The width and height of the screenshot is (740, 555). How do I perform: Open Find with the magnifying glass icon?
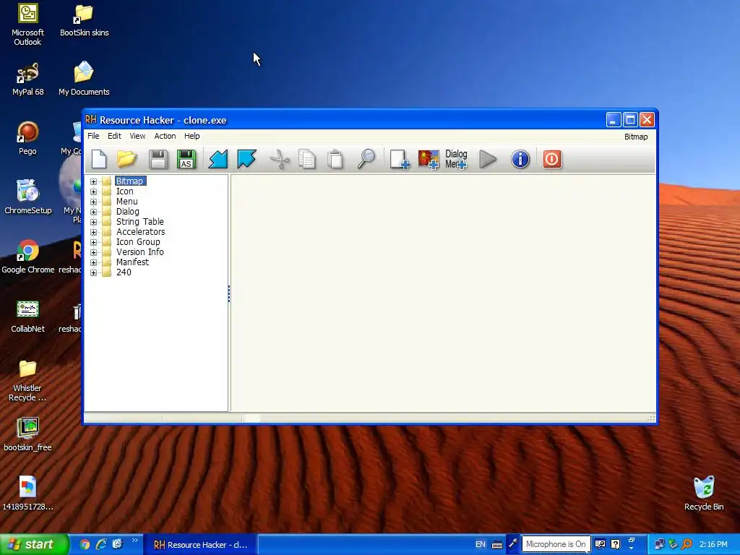[366, 159]
